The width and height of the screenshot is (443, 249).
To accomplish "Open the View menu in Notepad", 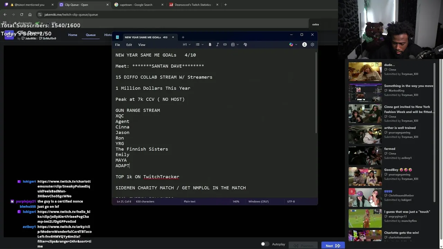I will [142, 45].
